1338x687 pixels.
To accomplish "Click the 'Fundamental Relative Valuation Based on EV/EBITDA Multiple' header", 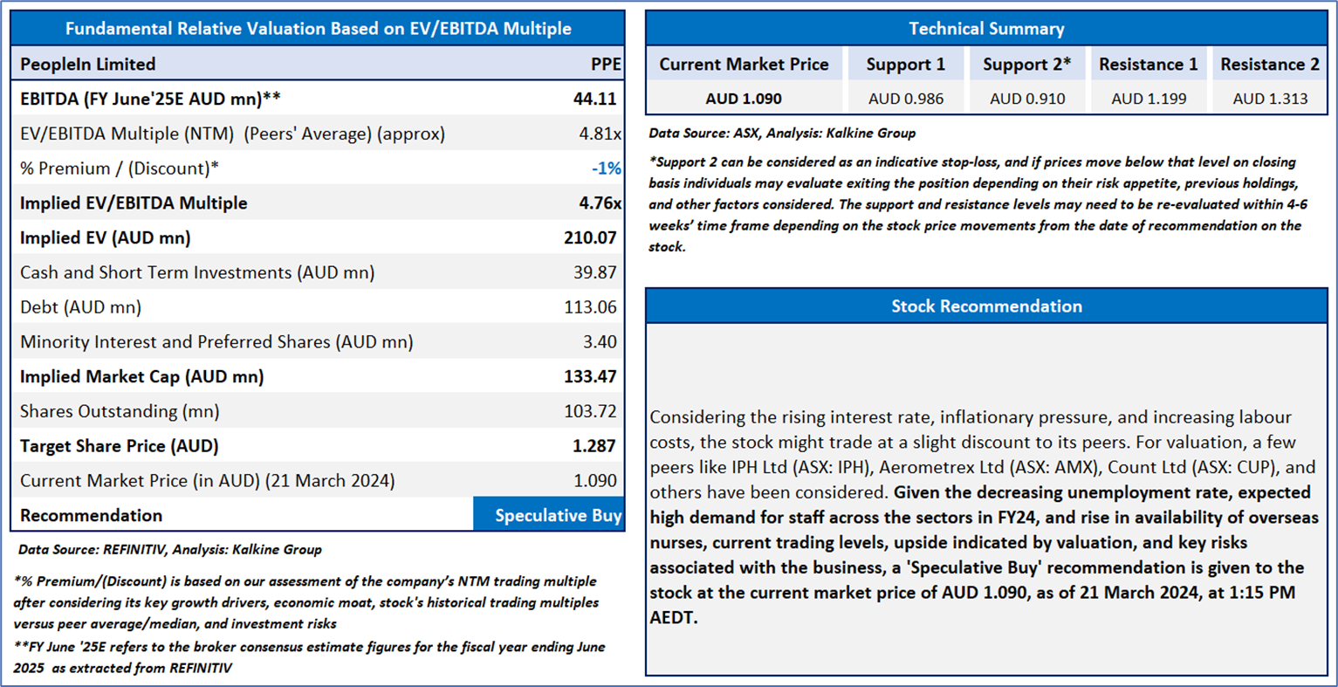I will [x=318, y=29].
